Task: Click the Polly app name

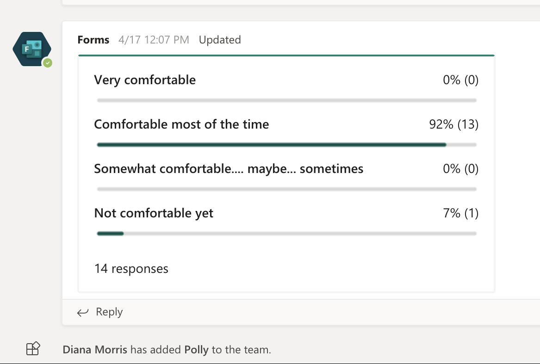Action: 196,350
